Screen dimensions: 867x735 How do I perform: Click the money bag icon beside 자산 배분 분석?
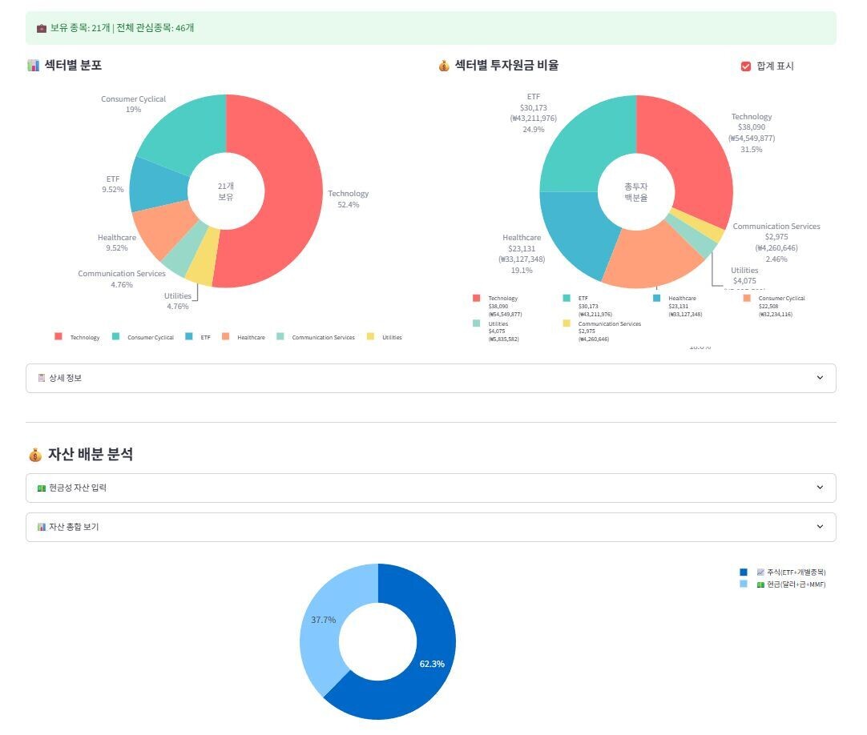(x=34, y=455)
